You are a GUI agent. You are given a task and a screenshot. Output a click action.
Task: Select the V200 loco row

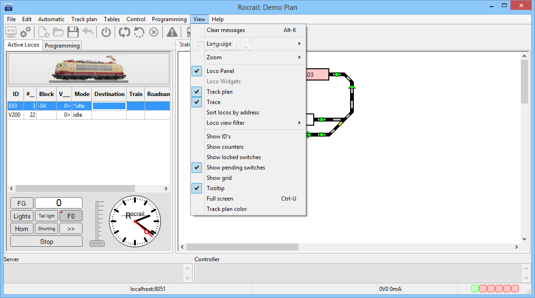[89, 115]
